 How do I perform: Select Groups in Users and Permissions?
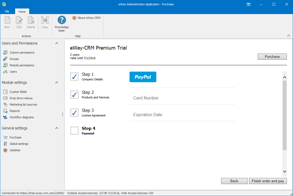(14, 59)
